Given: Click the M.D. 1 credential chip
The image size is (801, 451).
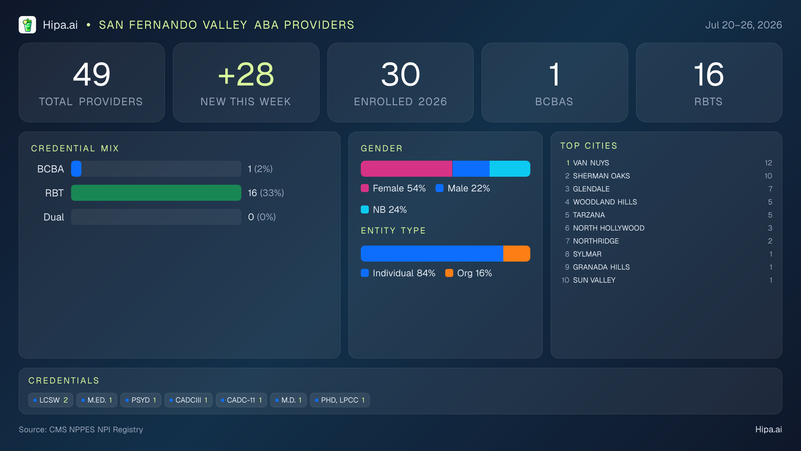Looking at the screenshot, I should [x=288, y=400].
